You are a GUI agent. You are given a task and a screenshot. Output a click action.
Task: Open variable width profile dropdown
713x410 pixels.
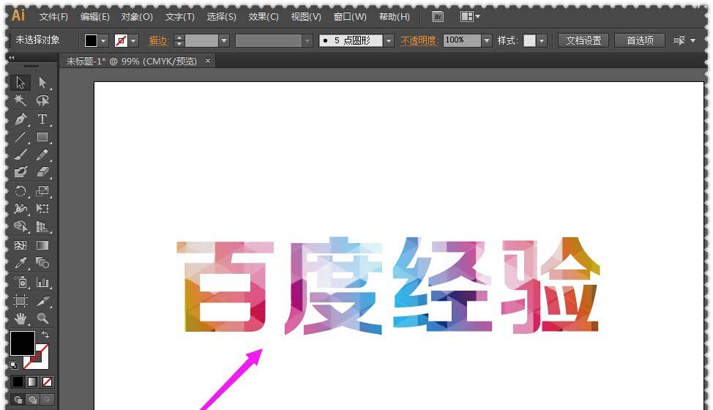[x=307, y=40]
